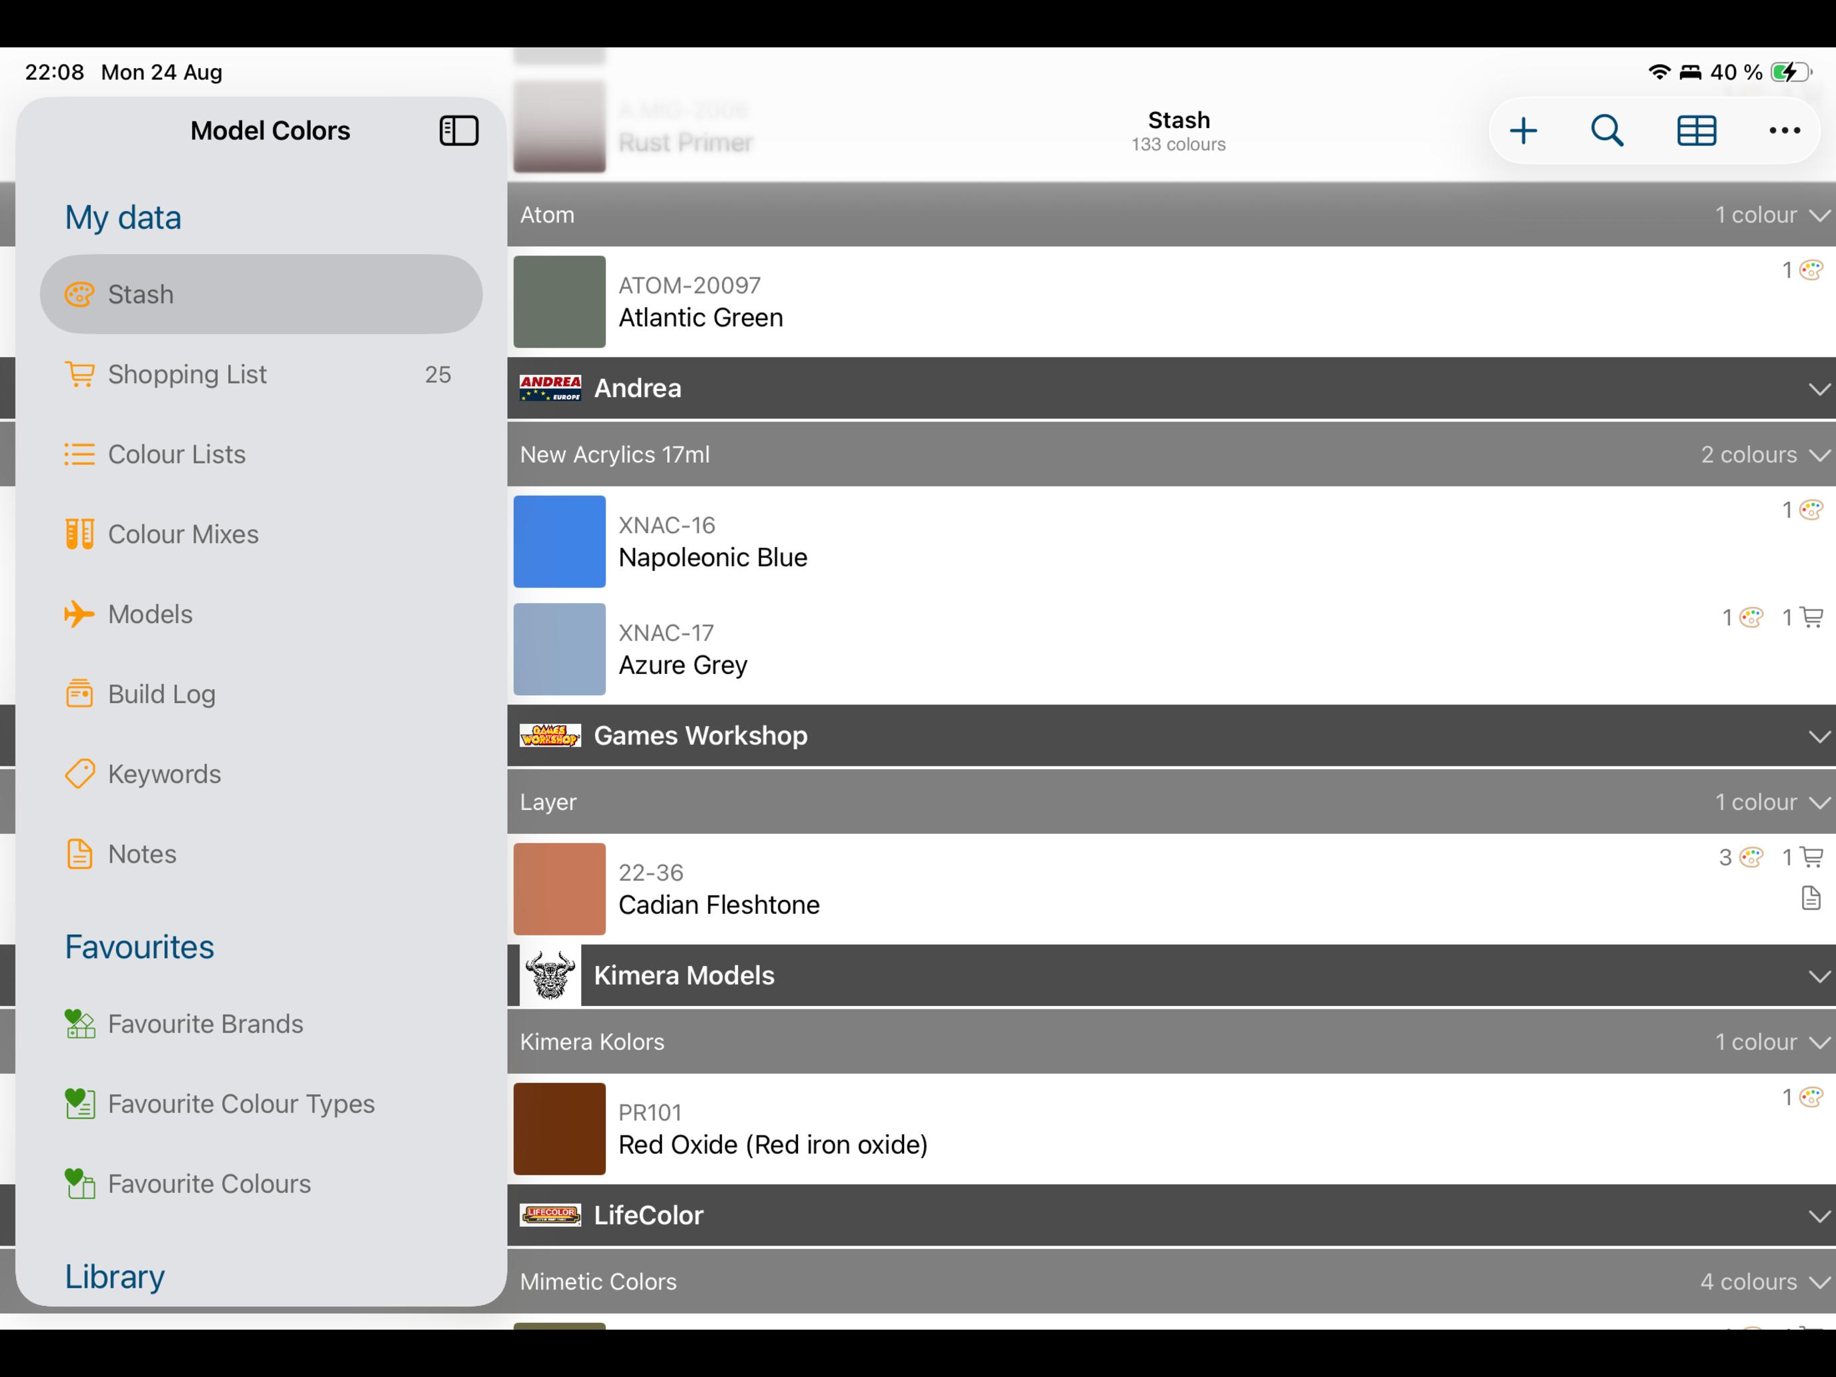
Task: Toggle the sidebar panel icon
Action: point(458,130)
